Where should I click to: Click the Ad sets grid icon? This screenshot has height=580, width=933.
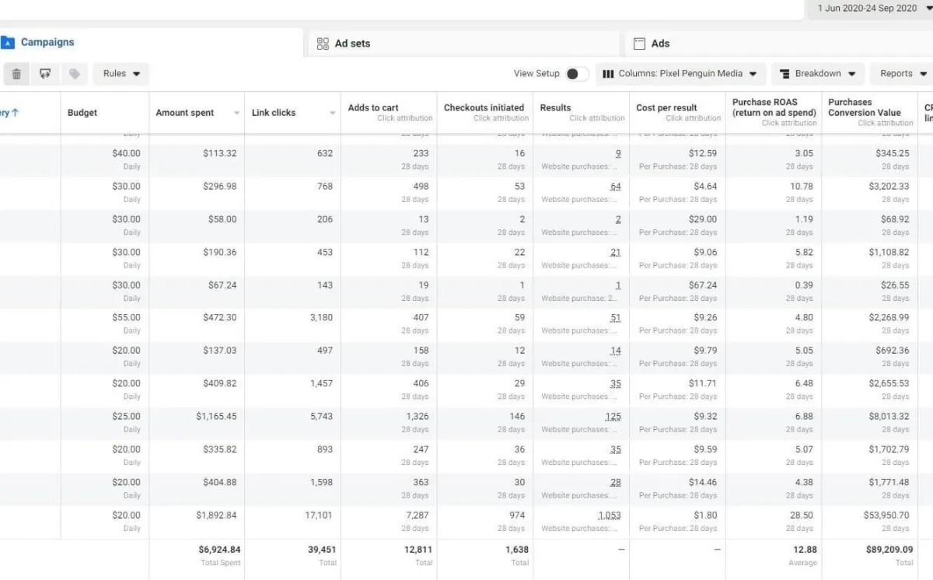[323, 44]
